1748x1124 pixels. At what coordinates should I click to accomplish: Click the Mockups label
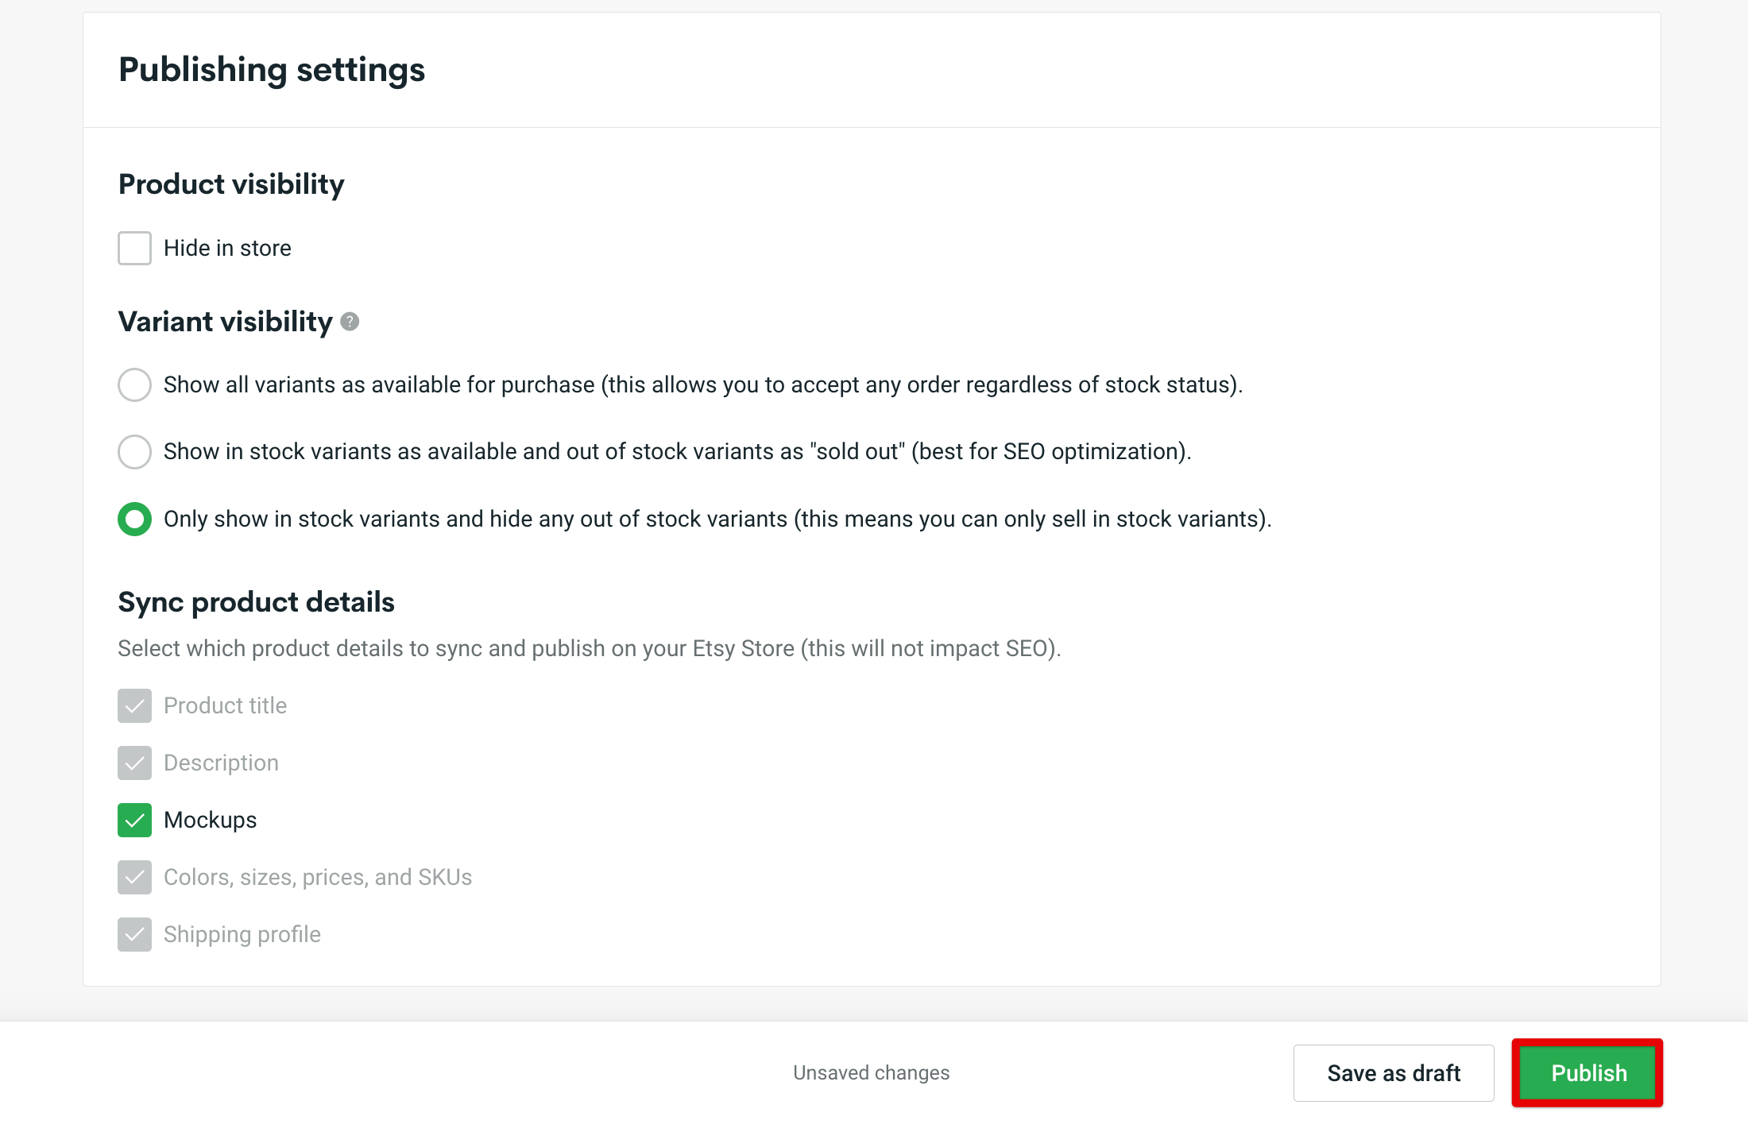(210, 820)
